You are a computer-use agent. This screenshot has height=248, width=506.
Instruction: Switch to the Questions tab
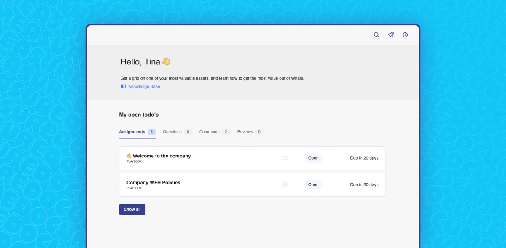click(x=172, y=131)
